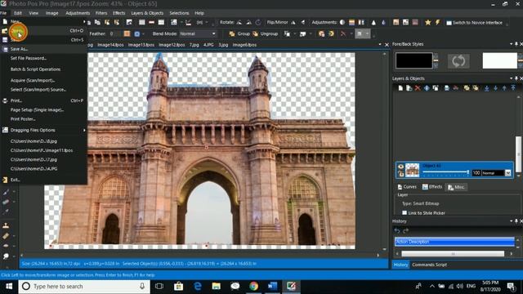
Task: Click the new layer icon in Layers toolbar
Action: pyautogui.click(x=400, y=88)
